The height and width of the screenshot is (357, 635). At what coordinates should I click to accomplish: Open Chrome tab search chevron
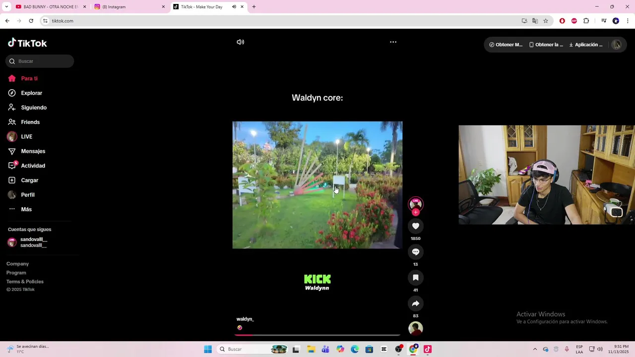(6, 7)
